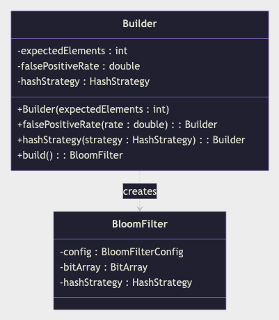The image size is (279, 320).
Task: Click the Builder return type of falsePositiveRate method
Action: (201, 125)
